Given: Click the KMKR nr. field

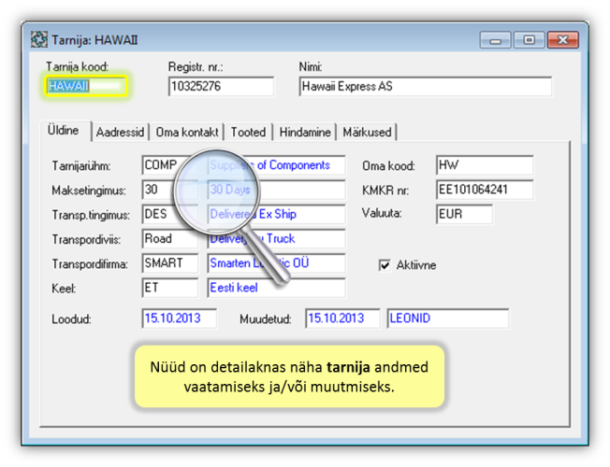Looking at the screenshot, I should coord(484,190).
